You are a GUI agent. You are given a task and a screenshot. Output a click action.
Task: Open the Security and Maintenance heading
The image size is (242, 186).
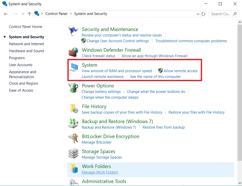pyautogui.click(x=110, y=29)
